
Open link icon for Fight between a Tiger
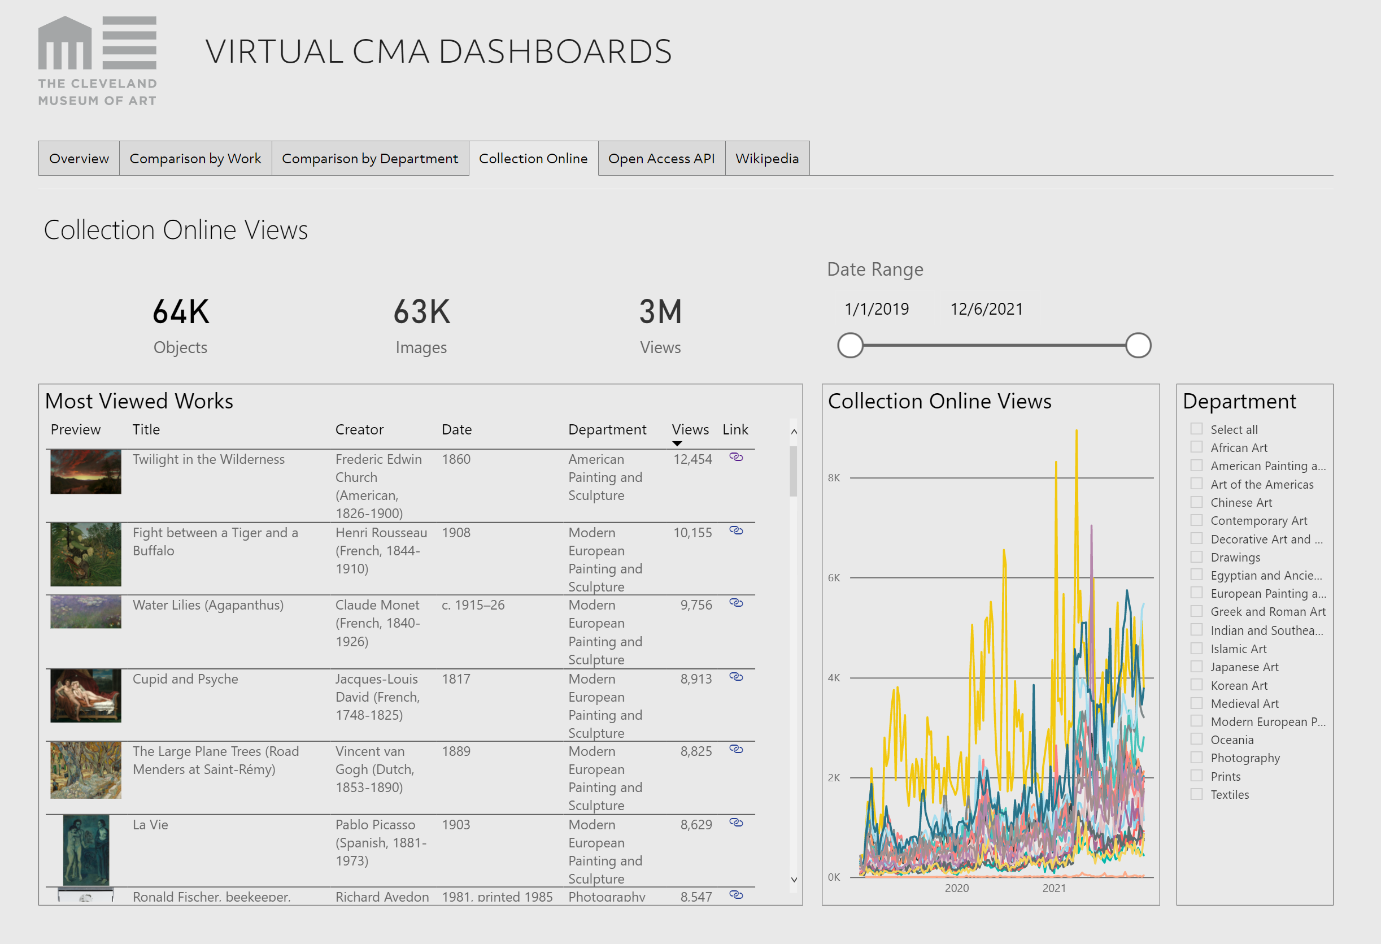click(735, 531)
